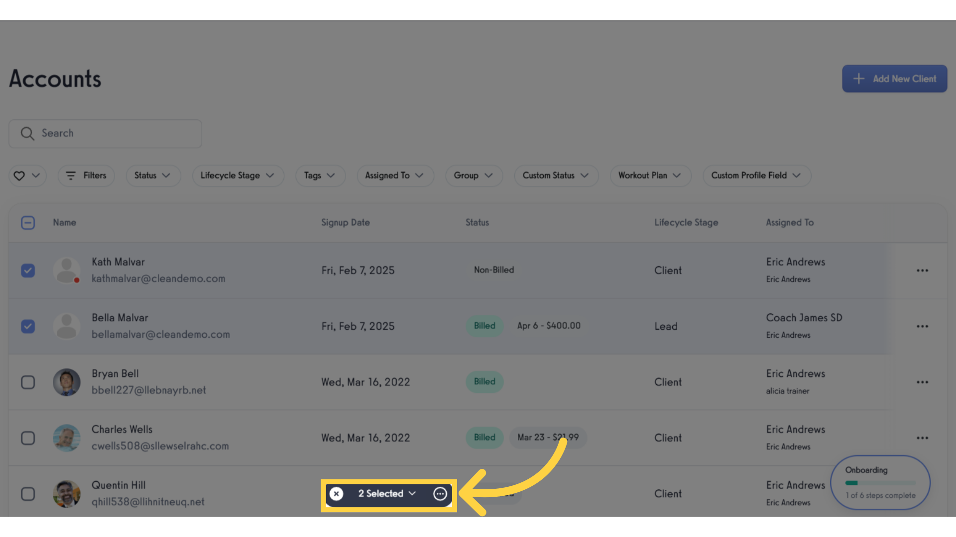The height and width of the screenshot is (537, 956).
Task: Click Add New Client button
Action: (895, 79)
